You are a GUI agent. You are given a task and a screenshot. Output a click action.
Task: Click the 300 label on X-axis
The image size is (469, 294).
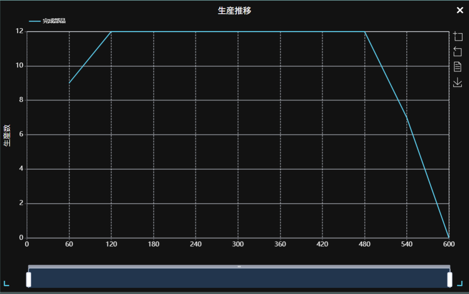[238, 244]
